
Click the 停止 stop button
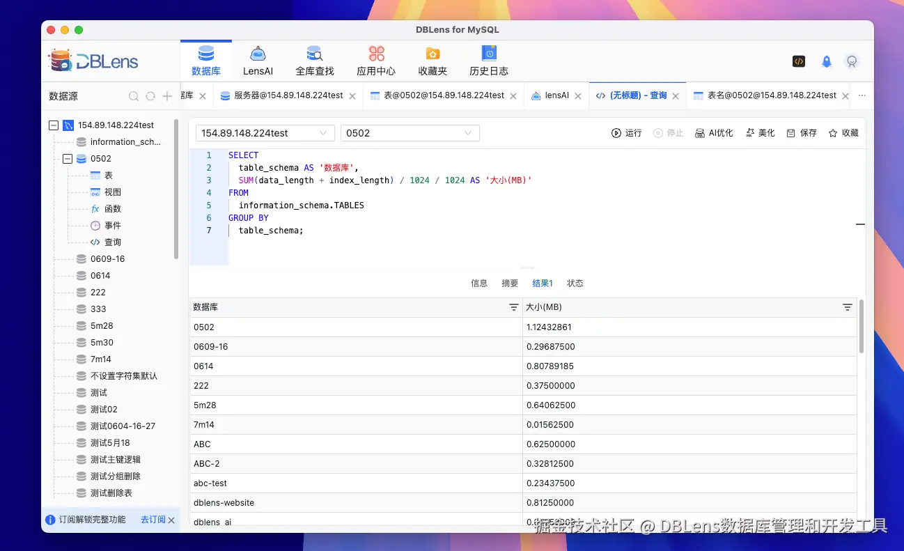point(668,133)
